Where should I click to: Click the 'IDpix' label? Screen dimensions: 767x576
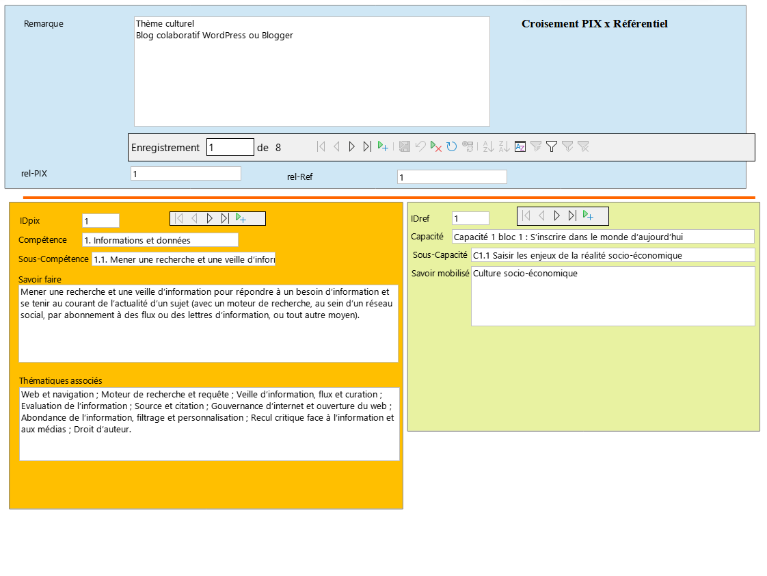pyautogui.click(x=30, y=221)
